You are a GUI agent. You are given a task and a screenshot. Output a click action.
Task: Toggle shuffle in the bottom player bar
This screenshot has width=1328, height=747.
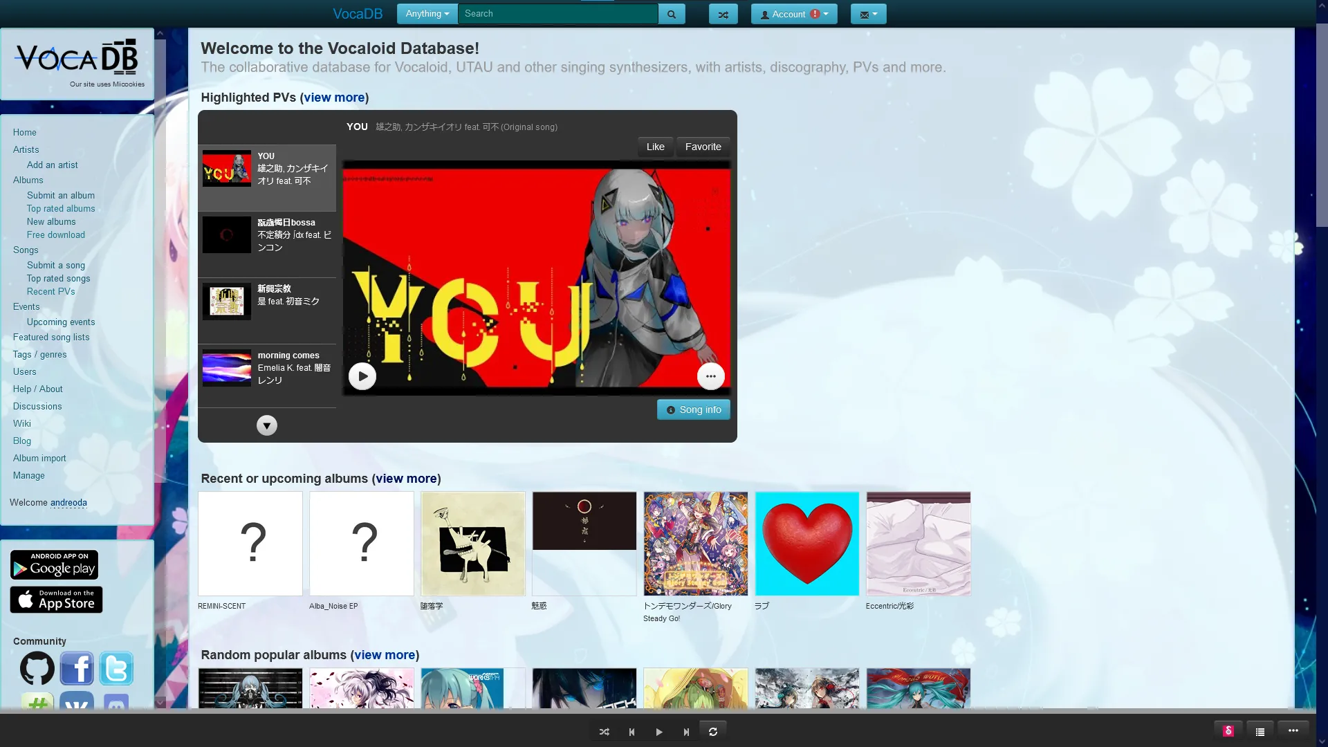point(604,732)
